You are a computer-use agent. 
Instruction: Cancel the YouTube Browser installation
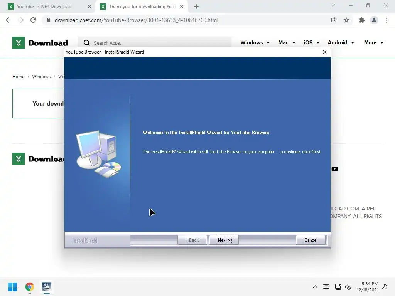coord(311,240)
